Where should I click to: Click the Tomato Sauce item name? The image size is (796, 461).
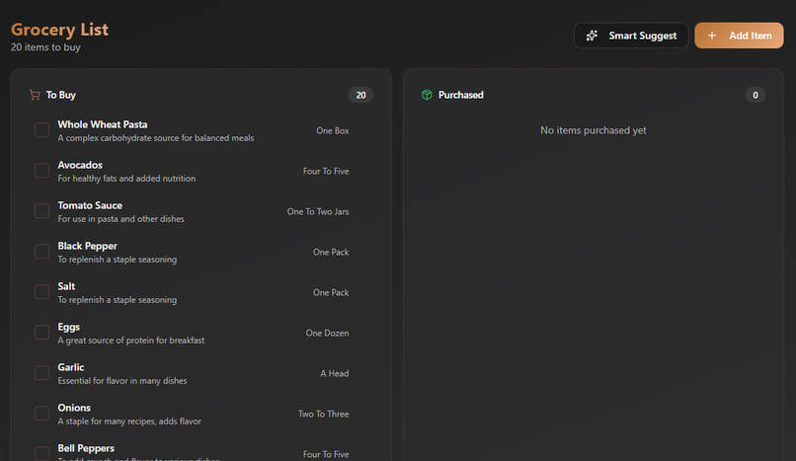click(90, 205)
